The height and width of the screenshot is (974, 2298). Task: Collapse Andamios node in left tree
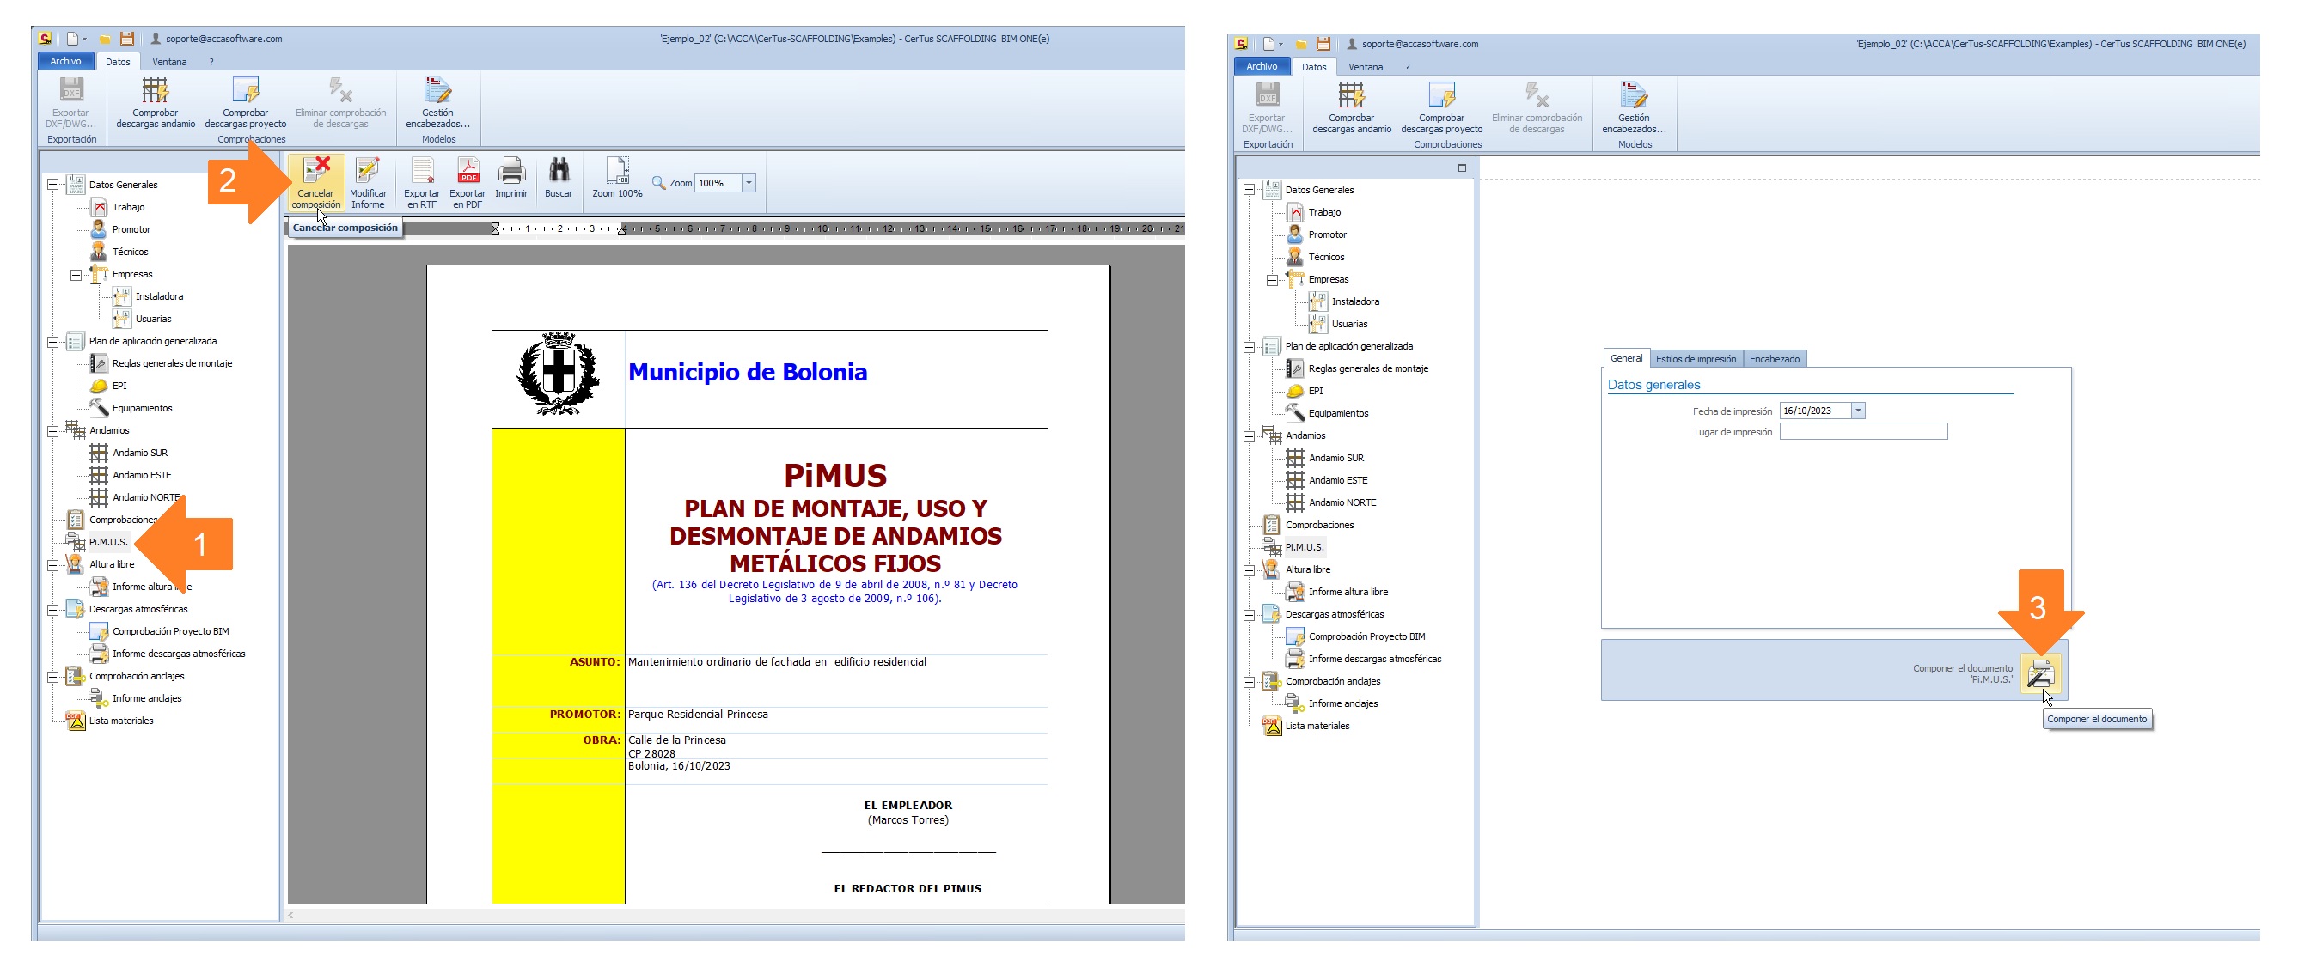(52, 430)
